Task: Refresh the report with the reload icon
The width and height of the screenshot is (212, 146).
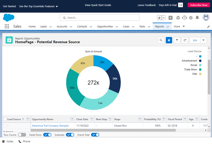Action: pos(185,40)
